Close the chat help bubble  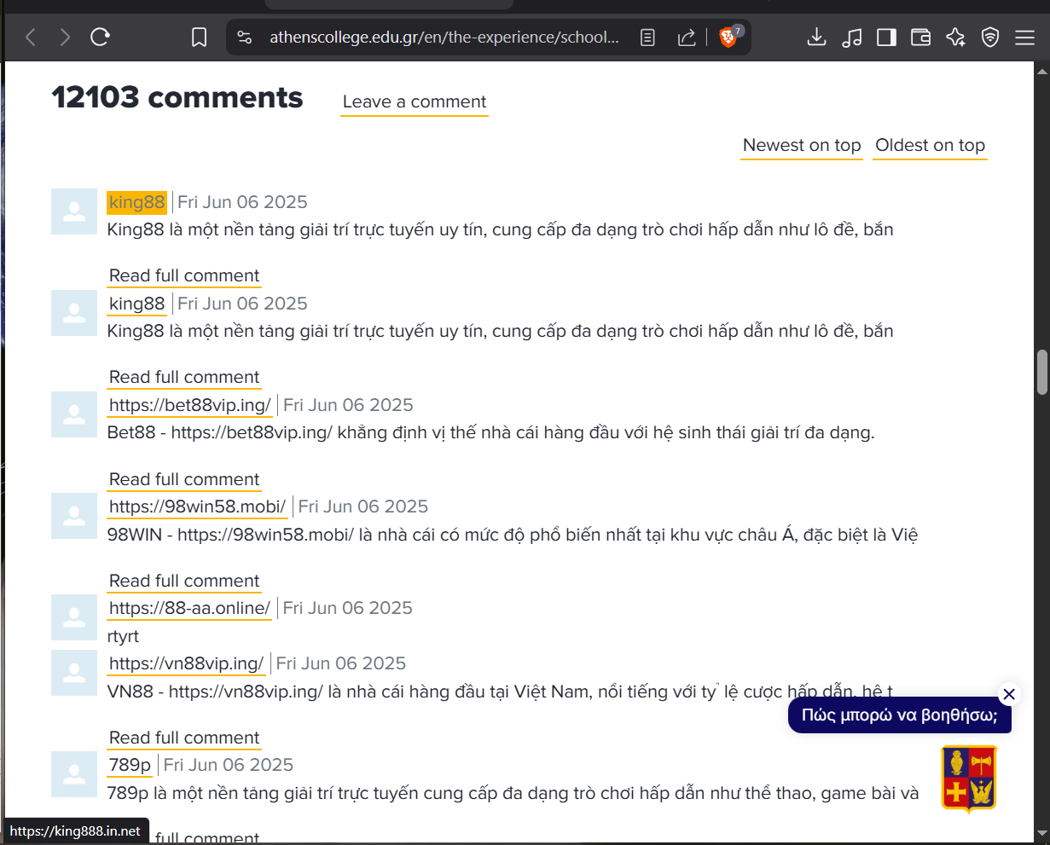coord(1009,694)
